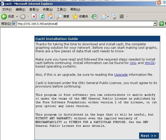Open the 文件(F) File menu
This screenshot has width=166, height=140.
7,9
